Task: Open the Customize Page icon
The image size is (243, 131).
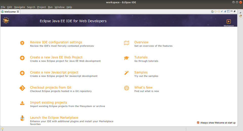Action: point(228,12)
